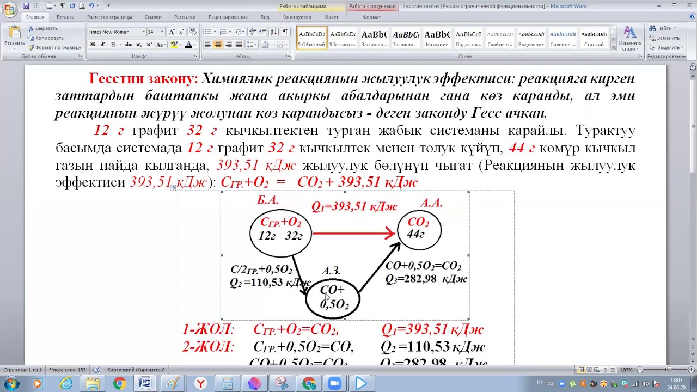Open the Рассылки tab
The image size is (697, 392).
[x=185, y=17]
